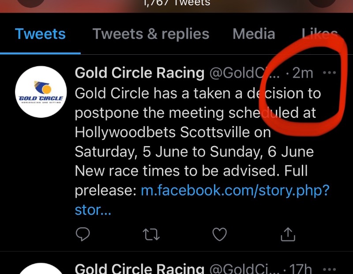Switch to the Tweets tab
This screenshot has height=274, width=353.
click(40, 34)
